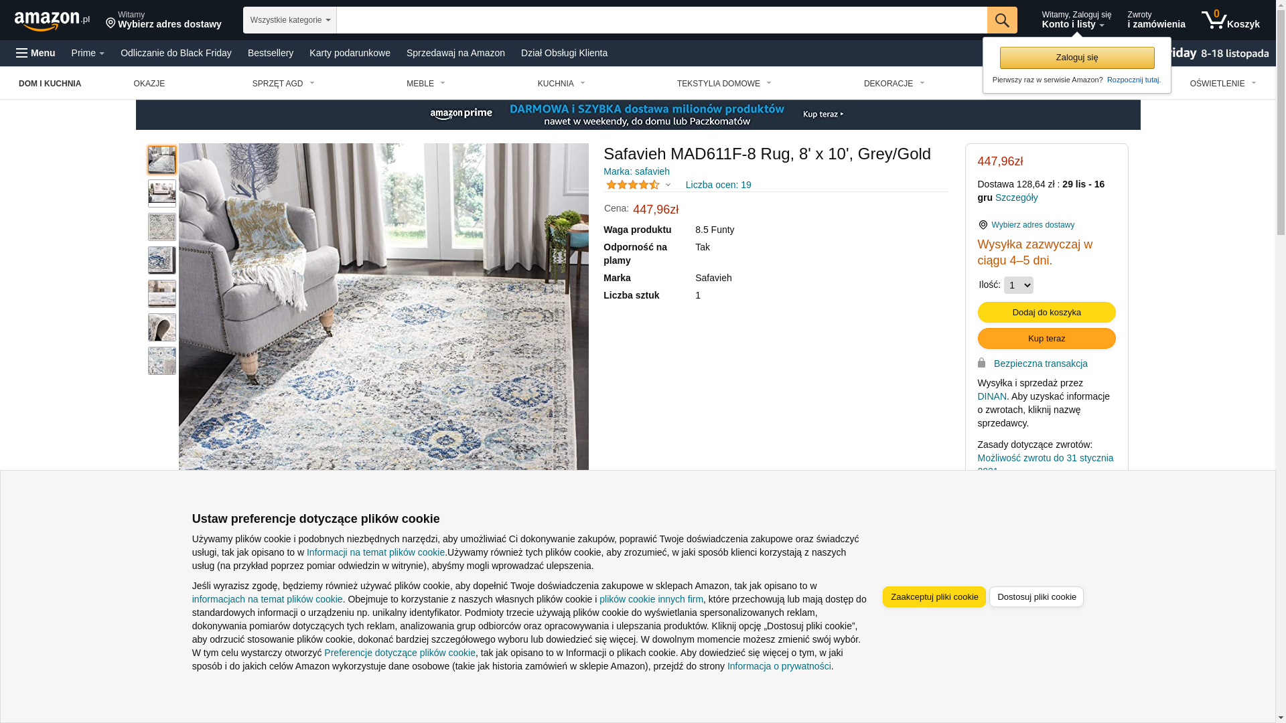Click the Dodaj do koszyka button
Screen dimensions: 1286x723
pyautogui.click(x=1046, y=312)
